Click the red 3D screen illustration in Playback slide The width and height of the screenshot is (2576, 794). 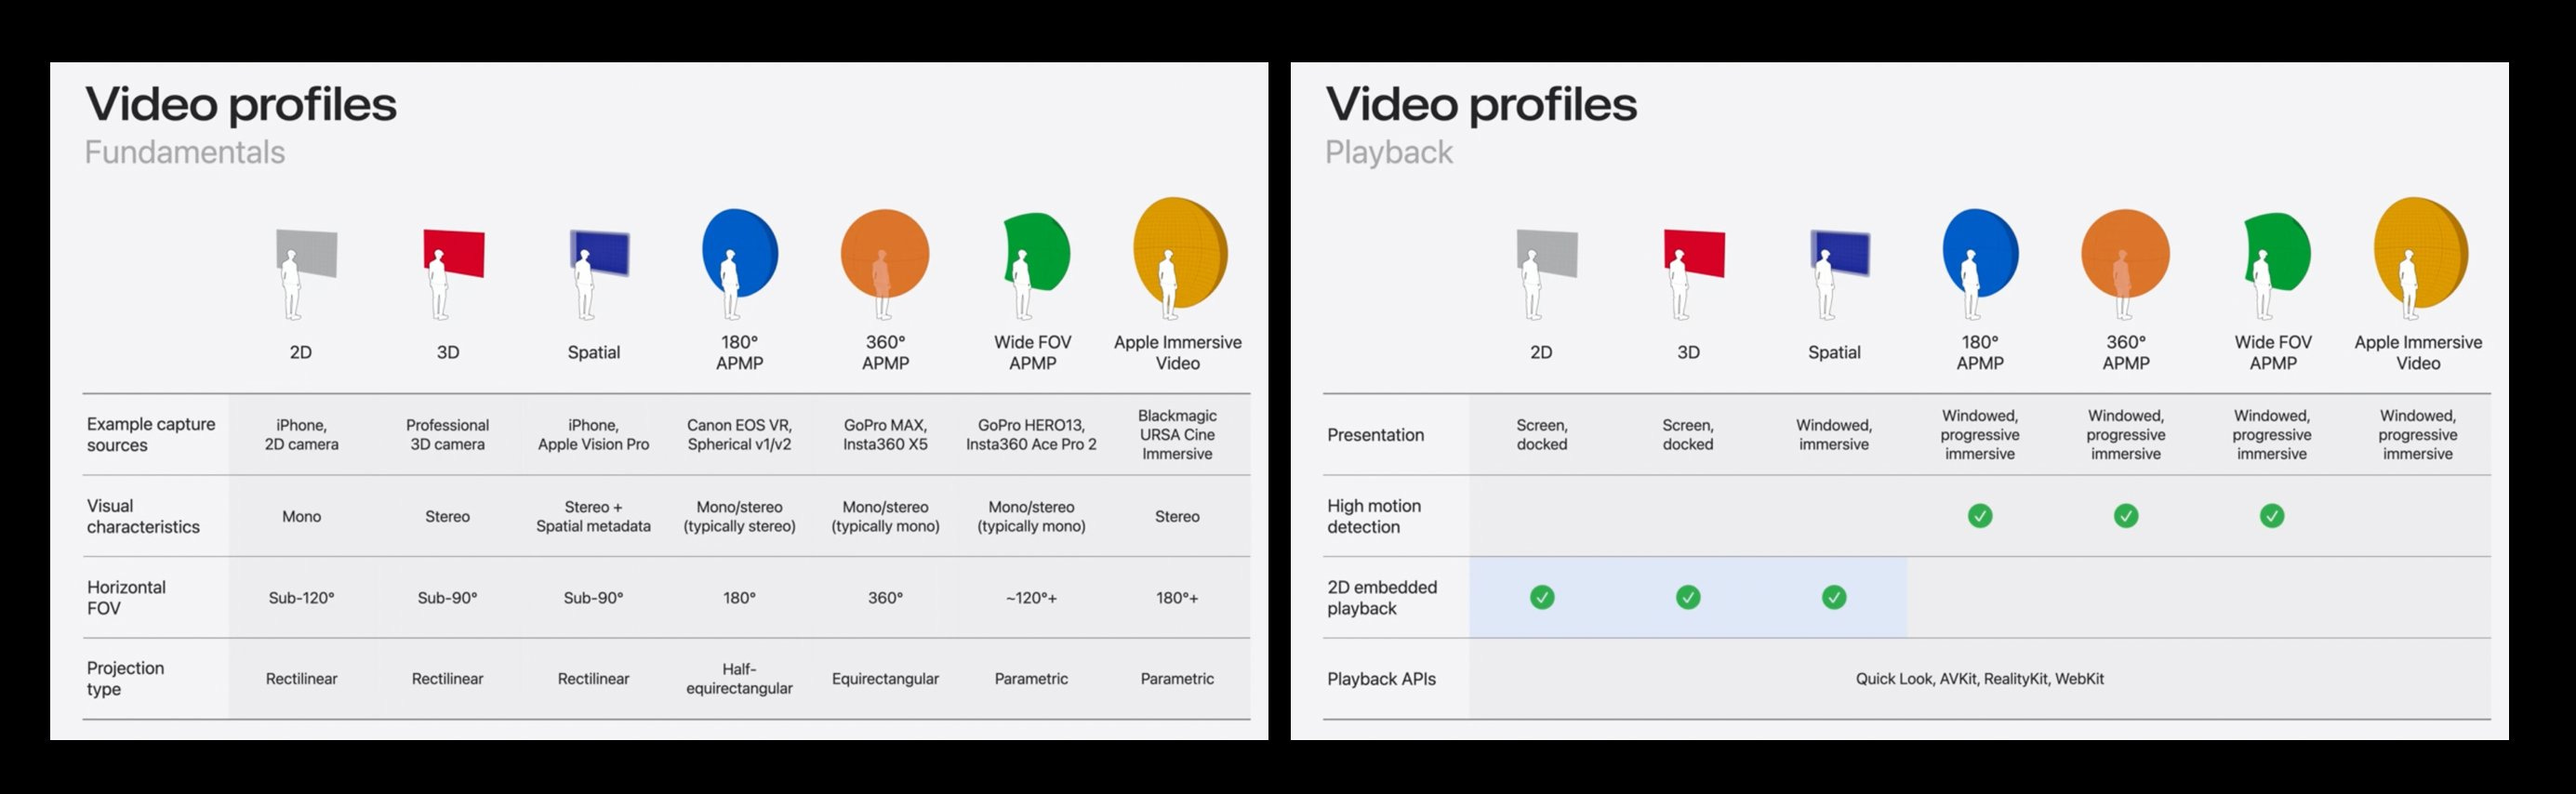click(1693, 253)
